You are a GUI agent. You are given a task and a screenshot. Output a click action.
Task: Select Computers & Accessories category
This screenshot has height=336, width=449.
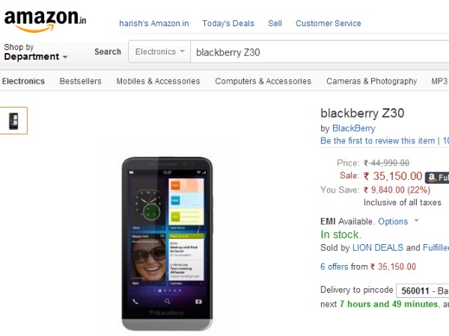(x=263, y=81)
